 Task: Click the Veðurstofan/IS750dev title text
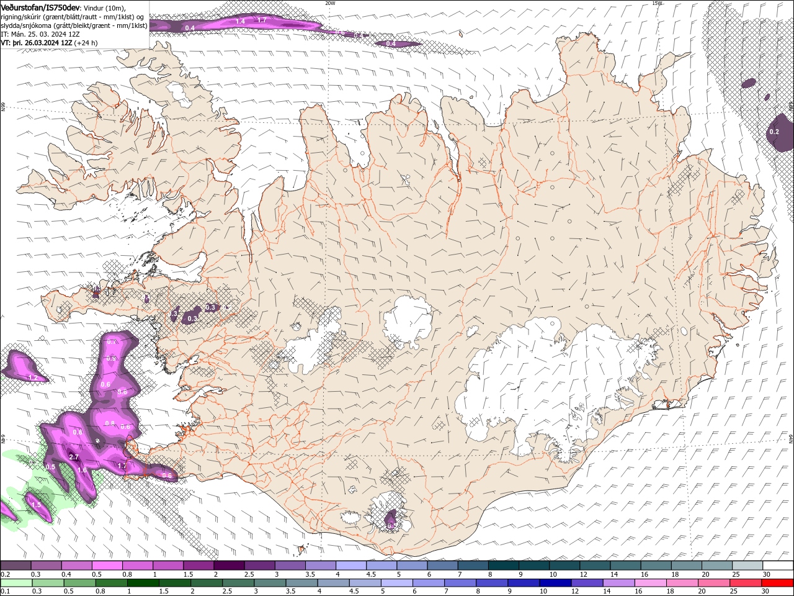pyautogui.click(x=40, y=7)
